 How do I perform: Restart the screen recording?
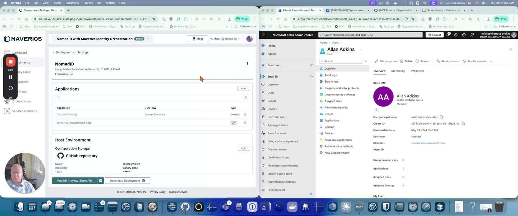pyautogui.click(x=10, y=88)
